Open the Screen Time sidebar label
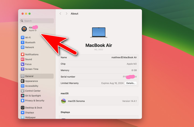The width and height of the screenshot is (194, 127). (x=32, y=69)
